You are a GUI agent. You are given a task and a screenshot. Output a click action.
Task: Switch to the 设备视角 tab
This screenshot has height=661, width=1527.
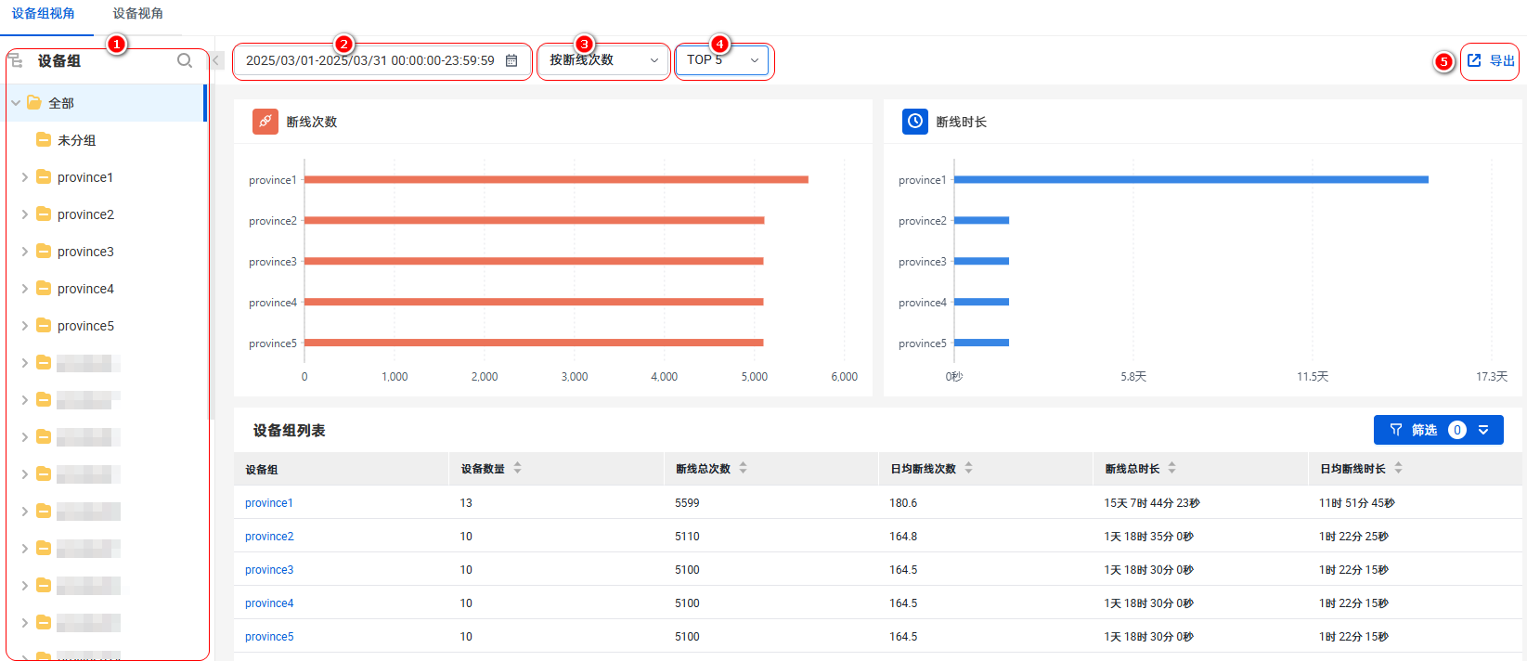coord(137,14)
